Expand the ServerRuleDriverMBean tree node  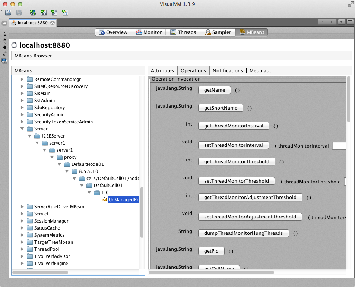point(22,206)
